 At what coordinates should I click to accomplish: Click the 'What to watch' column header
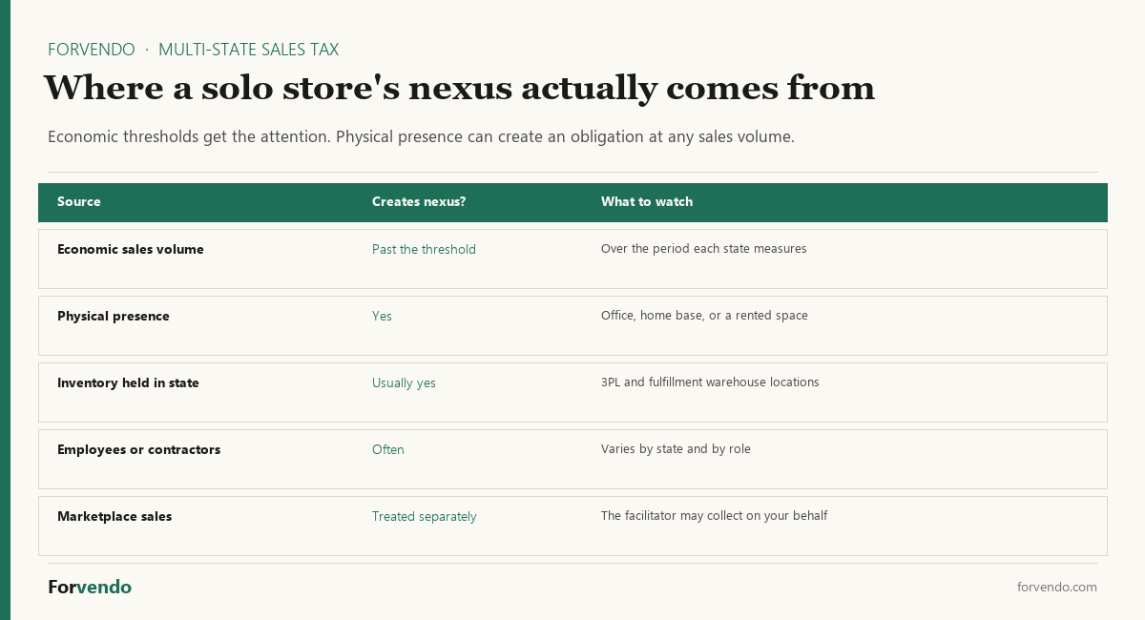pyautogui.click(x=647, y=201)
